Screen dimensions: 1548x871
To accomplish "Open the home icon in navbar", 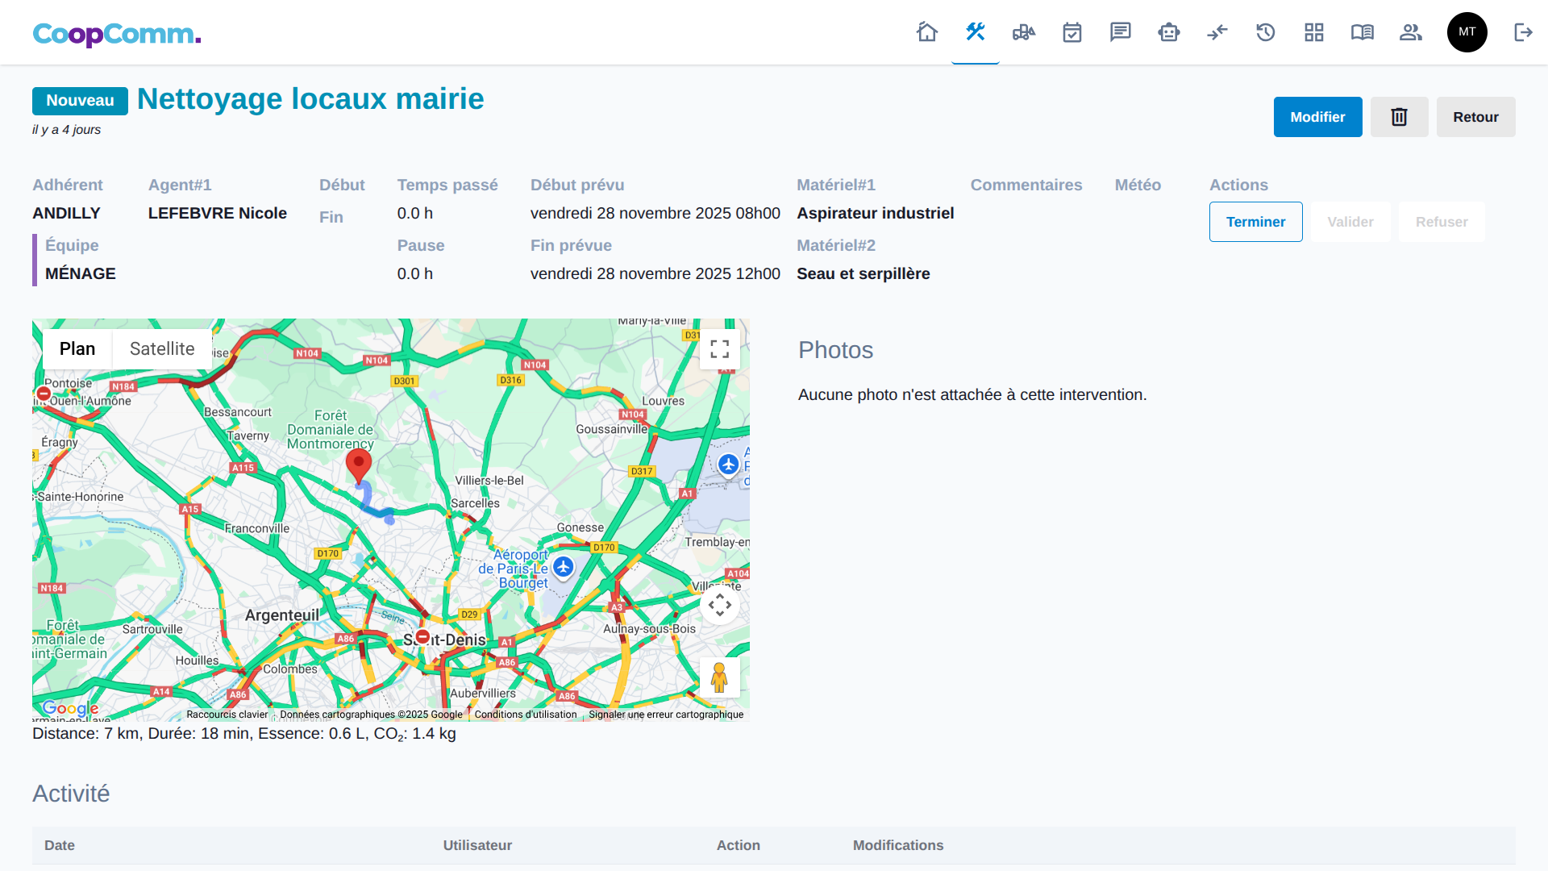I will point(927,32).
